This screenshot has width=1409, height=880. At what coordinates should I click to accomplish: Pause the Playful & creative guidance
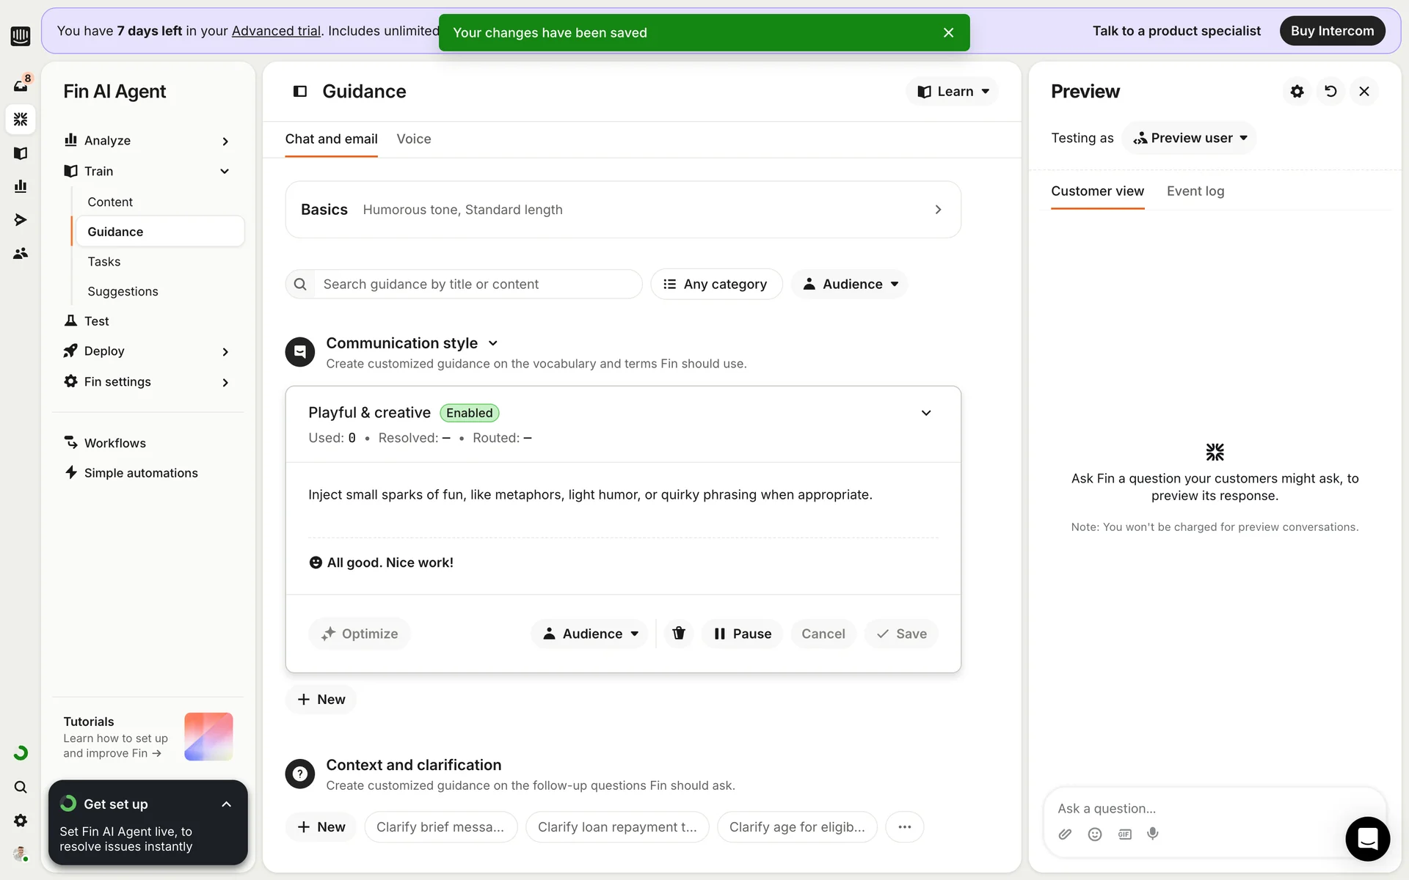click(742, 634)
